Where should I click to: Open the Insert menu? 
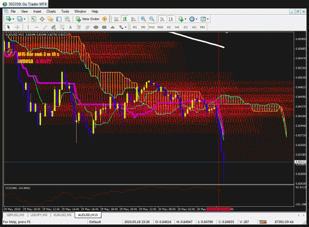[x=37, y=11]
